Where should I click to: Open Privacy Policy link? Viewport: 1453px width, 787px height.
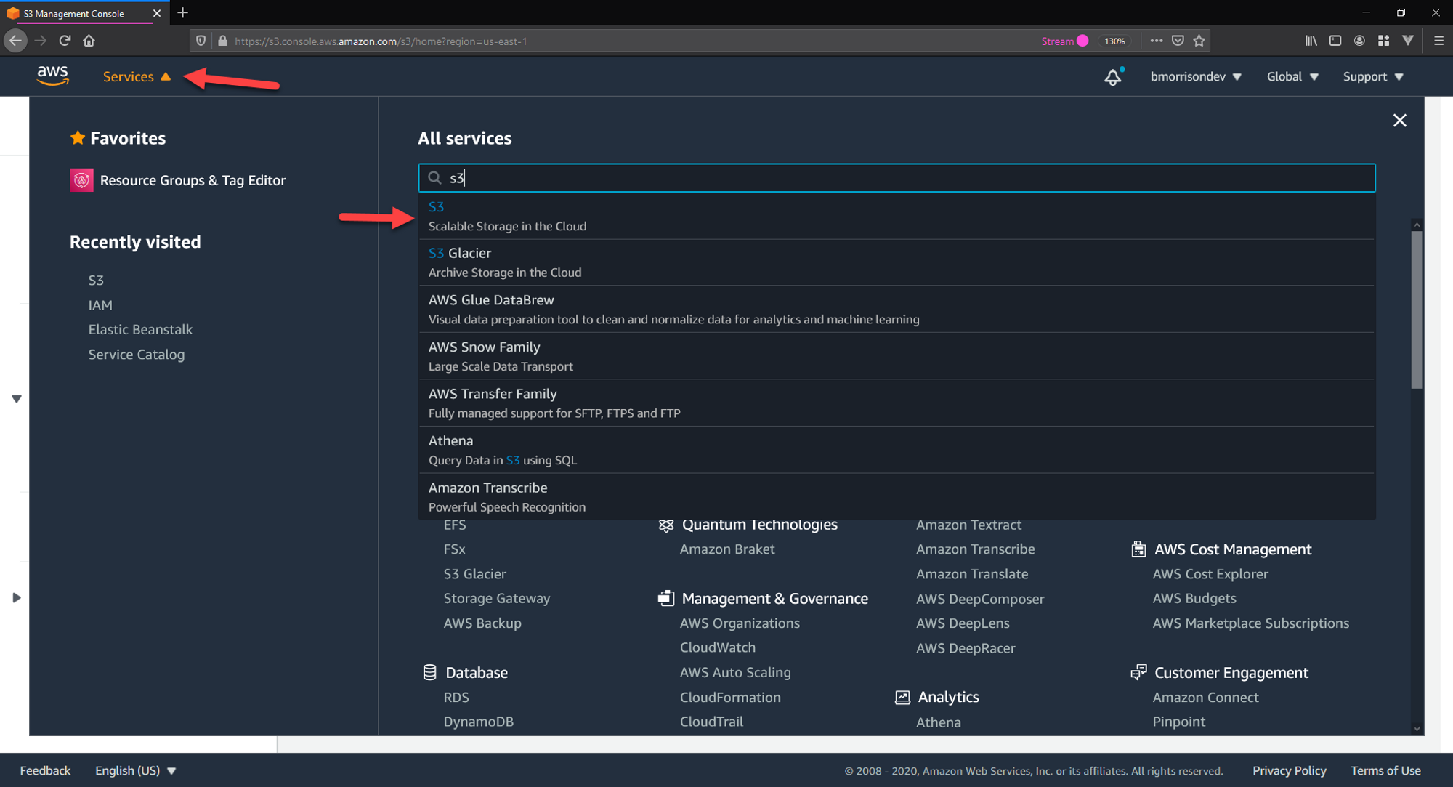tap(1289, 770)
